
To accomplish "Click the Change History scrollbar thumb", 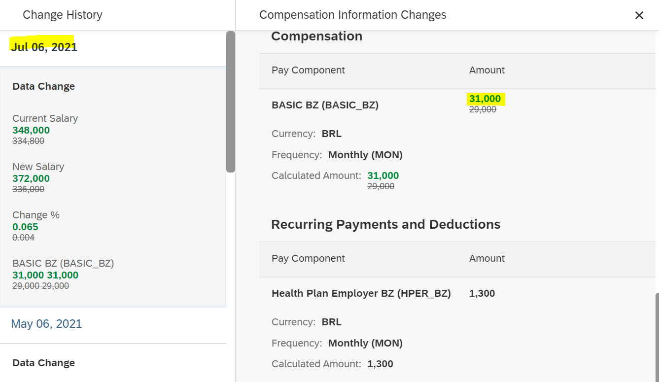I will (x=230, y=102).
